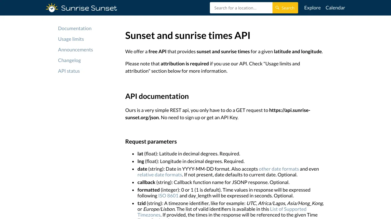The height and width of the screenshot is (219, 391).
Task: Focus the Search for a location field
Action: [x=241, y=8]
